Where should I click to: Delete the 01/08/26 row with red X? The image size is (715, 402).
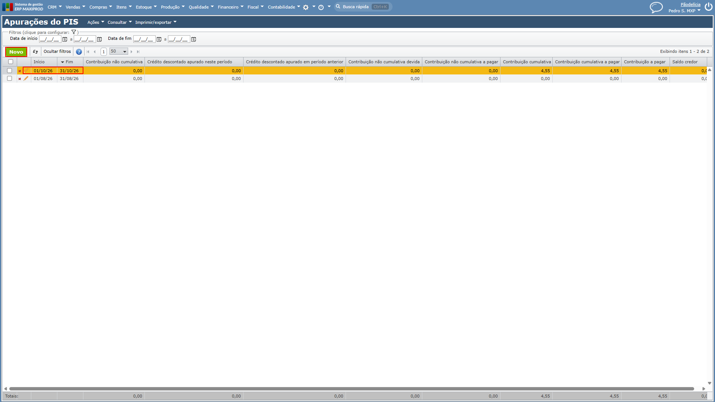20,79
